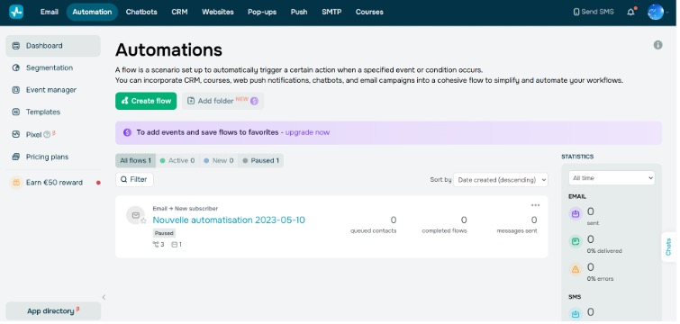Click the info icon beside Automations heading
This screenshot has width=680, height=324.
(657, 45)
